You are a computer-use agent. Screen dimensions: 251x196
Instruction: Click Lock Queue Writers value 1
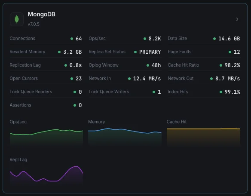click(x=159, y=92)
